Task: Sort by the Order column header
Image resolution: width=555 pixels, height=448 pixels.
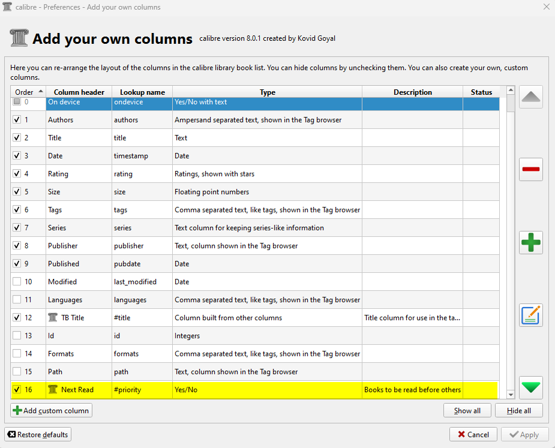Action: coord(28,92)
